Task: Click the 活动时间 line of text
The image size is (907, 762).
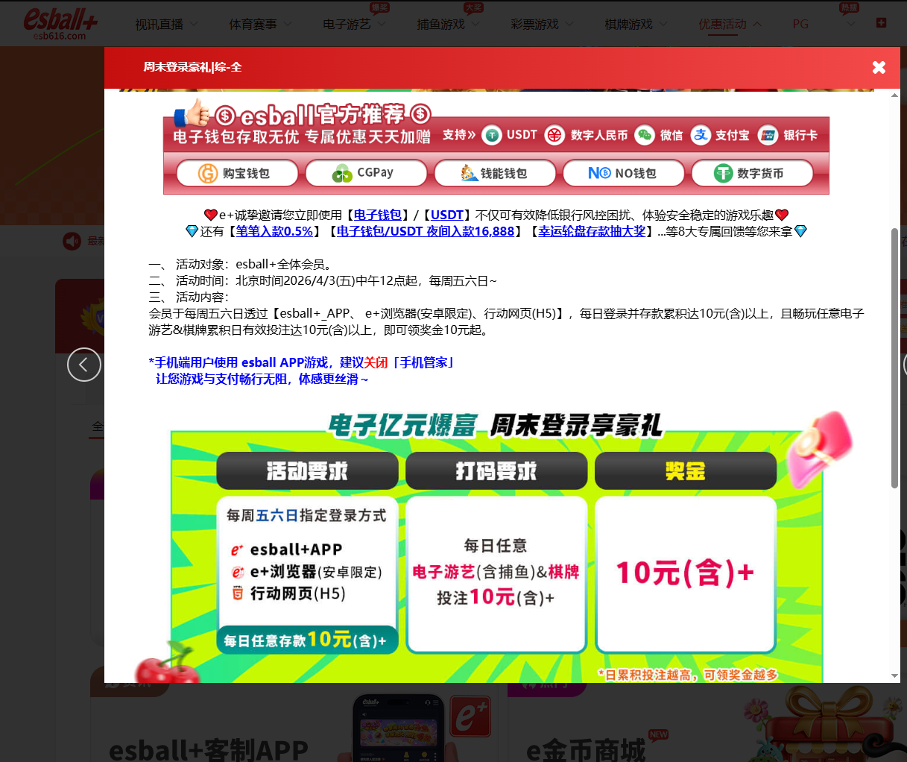Action: pyautogui.click(x=323, y=280)
